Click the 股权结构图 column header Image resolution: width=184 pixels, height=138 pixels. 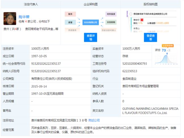[x=151, y=4]
